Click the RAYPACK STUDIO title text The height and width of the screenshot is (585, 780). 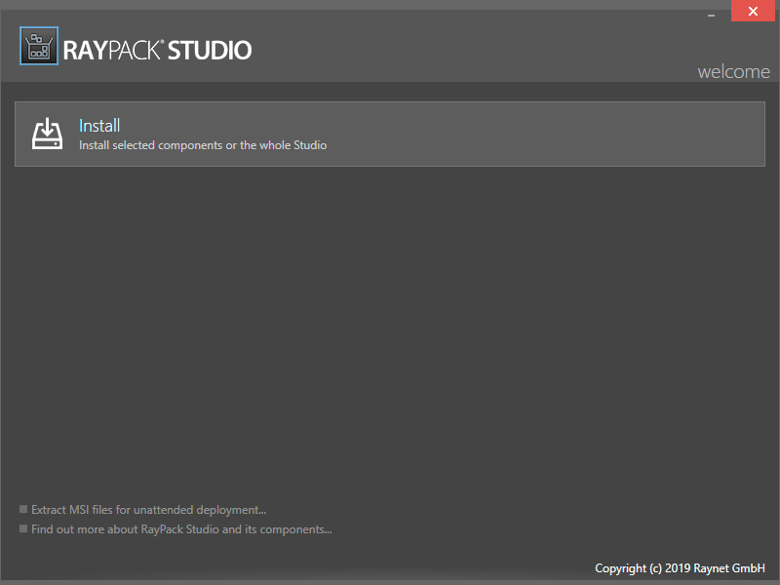[158, 50]
